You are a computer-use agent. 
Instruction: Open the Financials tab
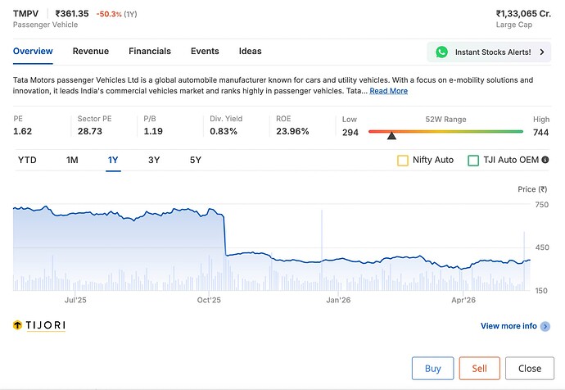150,51
